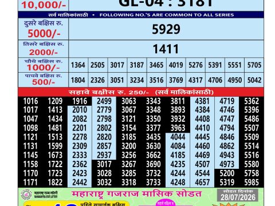Select fourth prize number 5705
This screenshot has height=206, width=275.
tap(254, 65)
